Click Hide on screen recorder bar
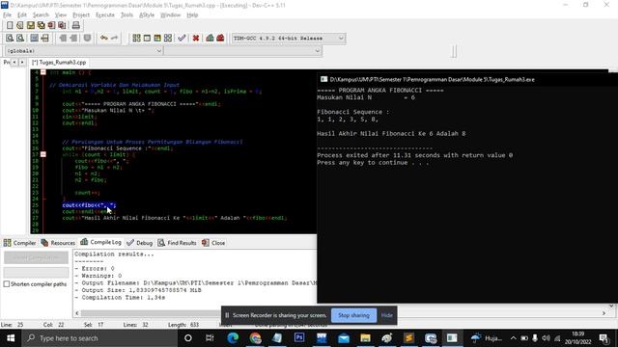Screen dimensions: 618x347 coord(386,315)
